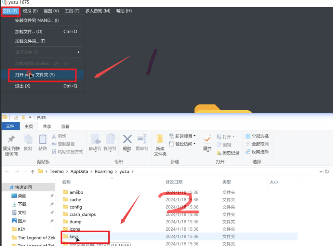Open 桌面 in the sidebar
Viewport: 333px width, 246px height.
22,196
